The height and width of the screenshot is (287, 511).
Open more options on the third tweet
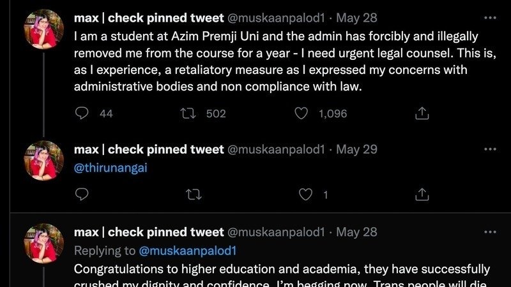(x=490, y=232)
